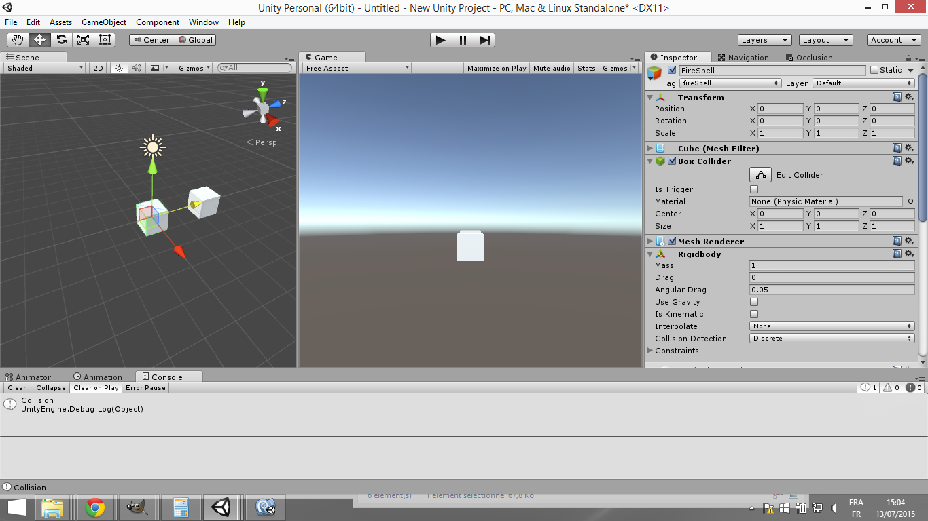Select the Rect Transform tool
This screenshot has width=928, height=521.
(105, 40)
